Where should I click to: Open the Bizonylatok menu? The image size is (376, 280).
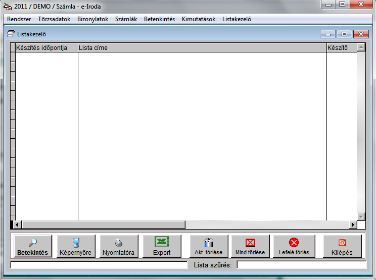pyautogui.click(x=93, y=19)
